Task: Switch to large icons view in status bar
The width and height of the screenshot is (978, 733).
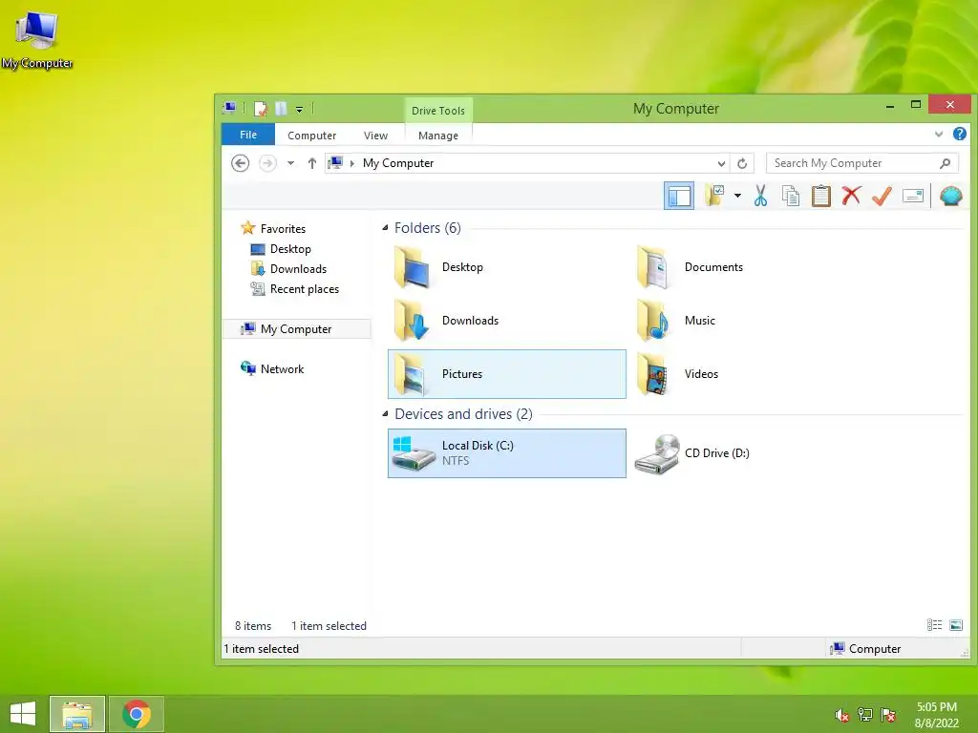Action: pyautogui.click(x=955, y=625)
